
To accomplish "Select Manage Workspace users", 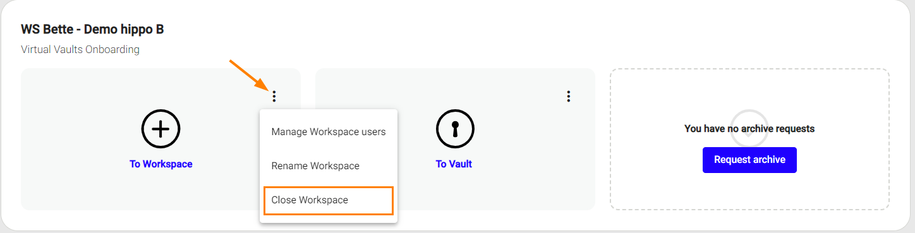I will pyautogui.click(x=329, y=132).
